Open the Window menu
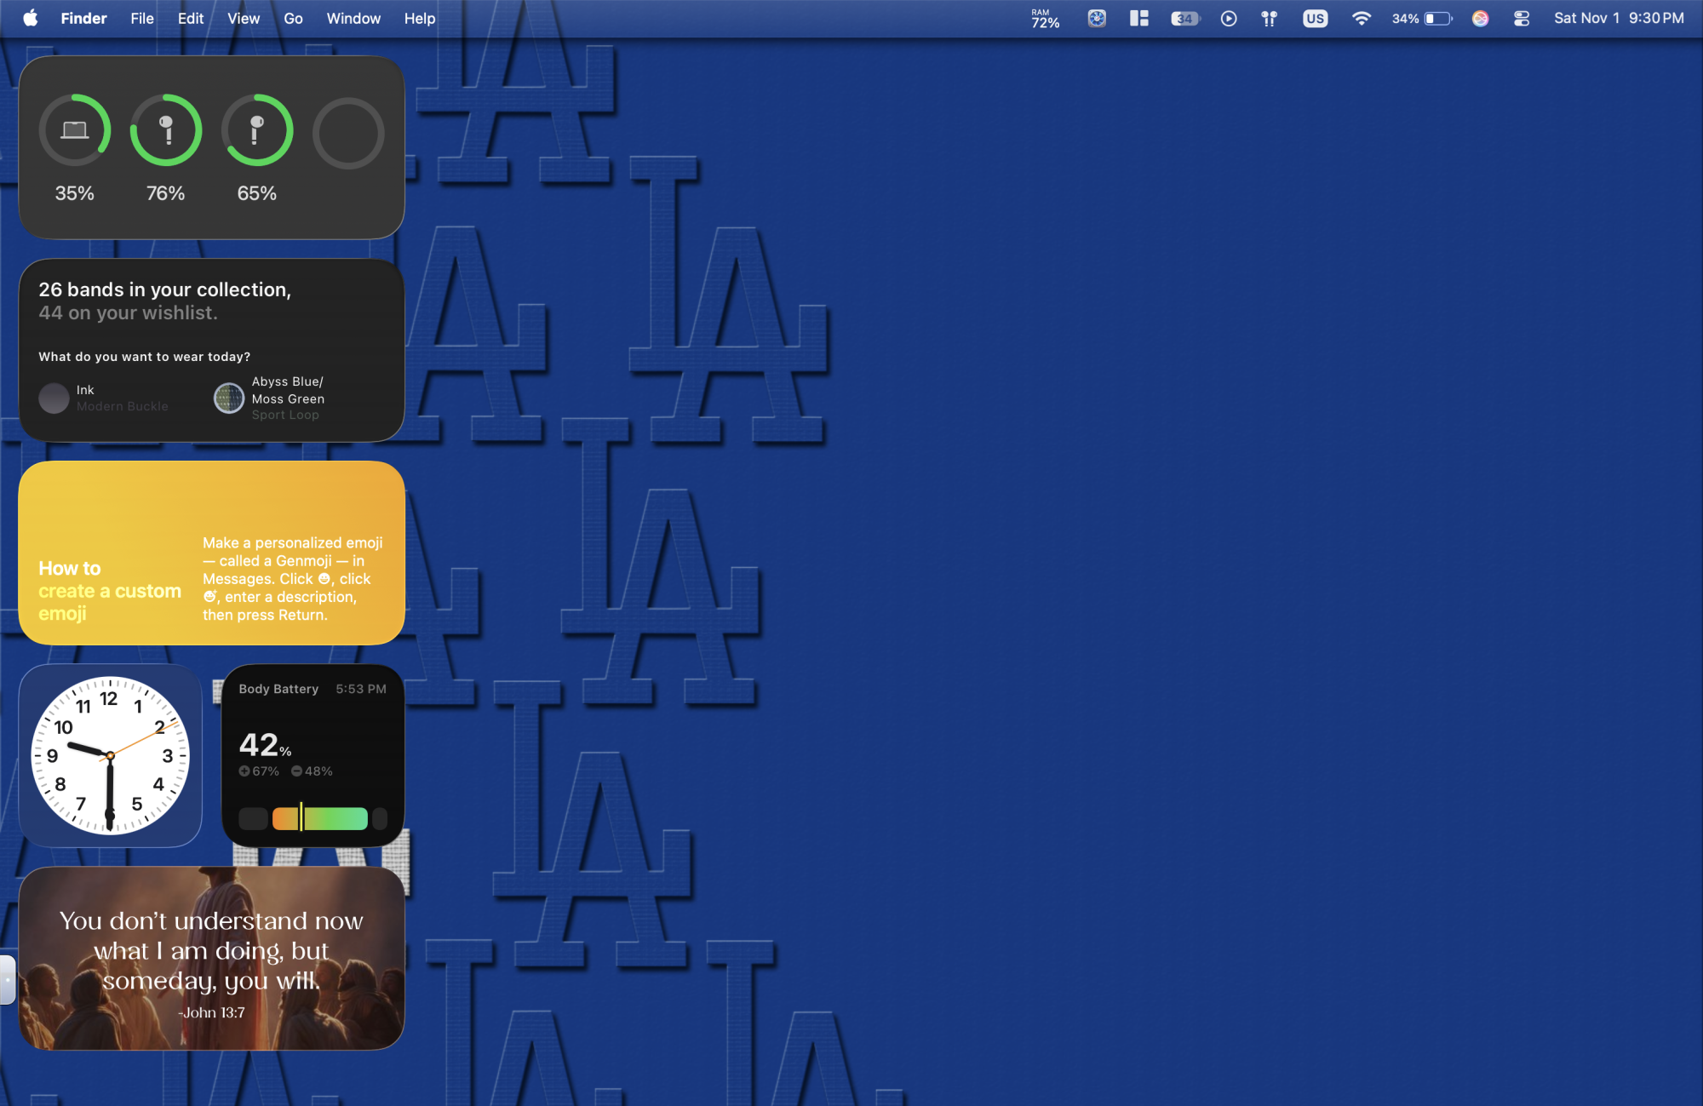The height and width of the screenshot is (1106, 1703). [353, 18]
